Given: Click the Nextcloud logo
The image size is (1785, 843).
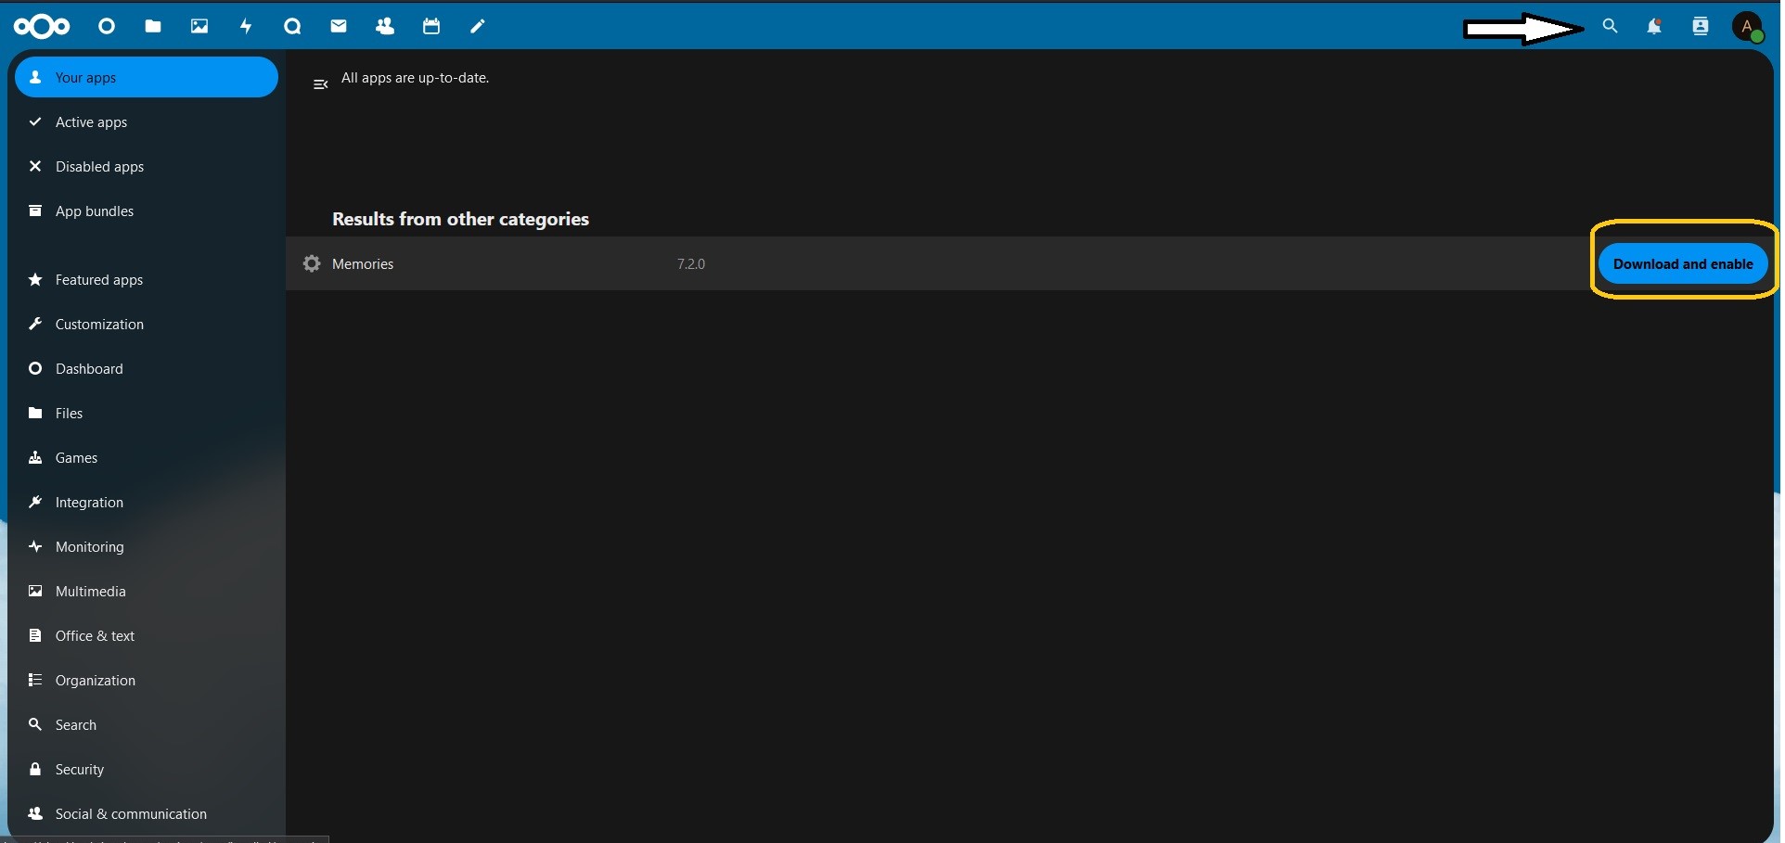Looking at the screenshot, I should pos(42,27).
